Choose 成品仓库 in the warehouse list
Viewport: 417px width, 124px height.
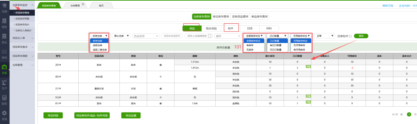pyautogui.click(x=99, y=45)
